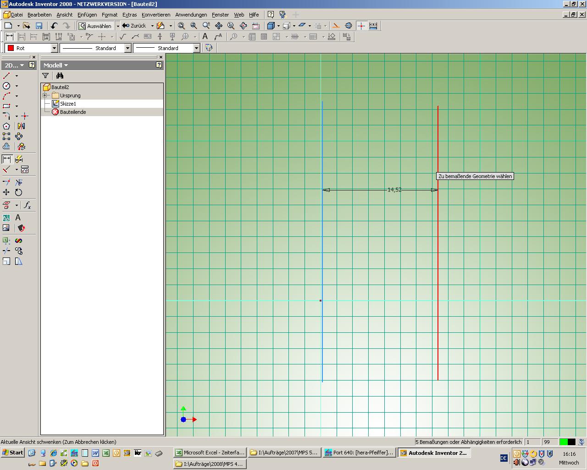This screenshot has width=587, height=470.
Task: Expand the Ursprung folder node
Action: tap(45, 95)
